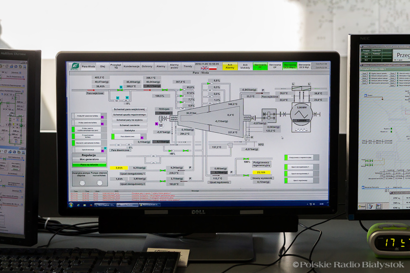This screenshot has width=410, height=273.
Task: Open the Alarmy archiv tab
Action: pyautogui.click(x=174, y=66)
